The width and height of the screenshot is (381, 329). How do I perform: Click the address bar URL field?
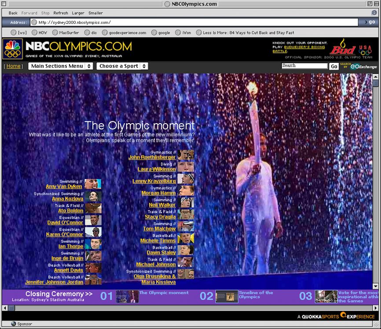click(197, 22)
